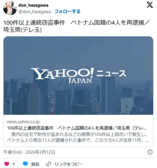Click the 返信 reply label
Screen dimensions: 157x168
point(35,164)
